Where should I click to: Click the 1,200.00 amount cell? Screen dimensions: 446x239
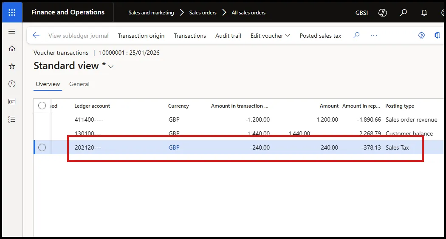coord(327,119)
